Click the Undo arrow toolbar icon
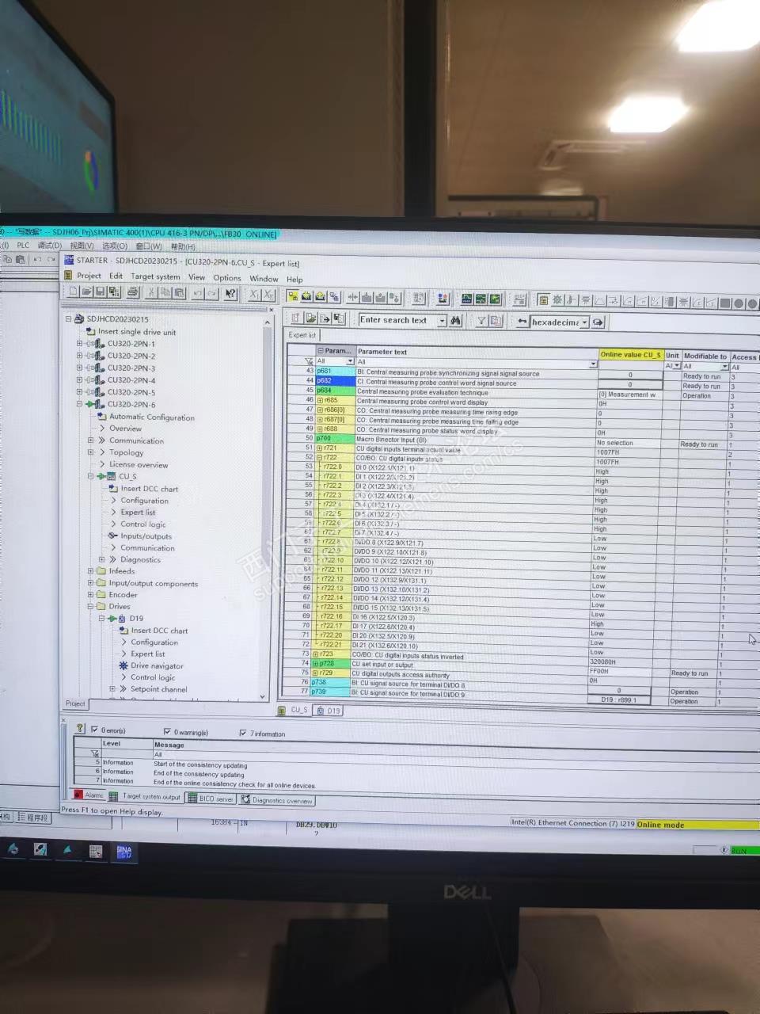Screen dimensions: 760x1014 [x=199, y=294]
